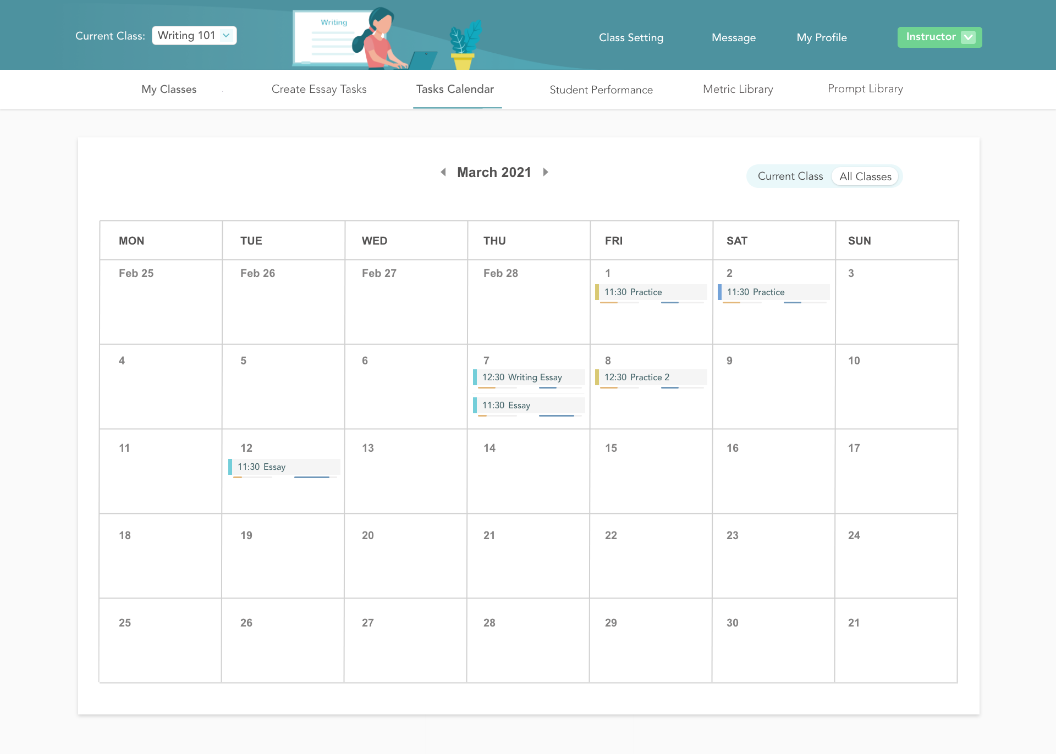Open the Student Performance tab
Image resolution: width=1056 pixels, height=754 pixels.
point(601,90)
